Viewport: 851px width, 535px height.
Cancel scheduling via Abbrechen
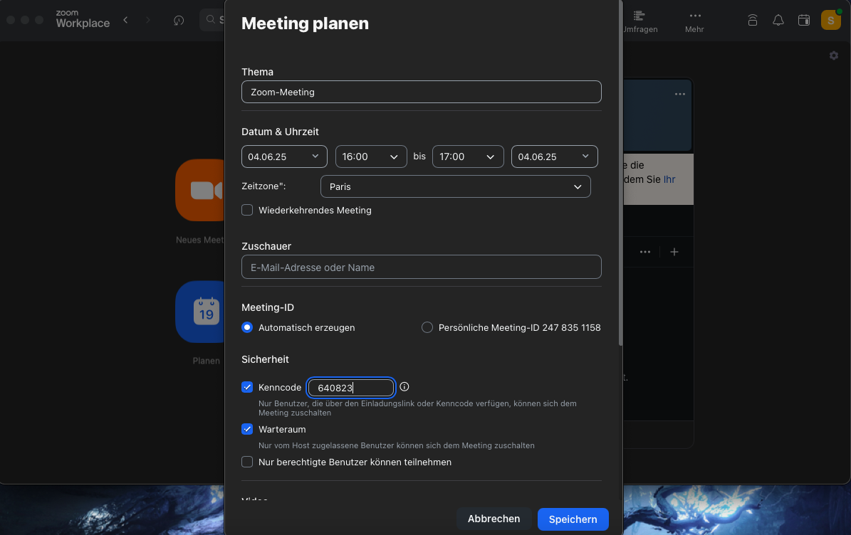(x=494, y=519)
